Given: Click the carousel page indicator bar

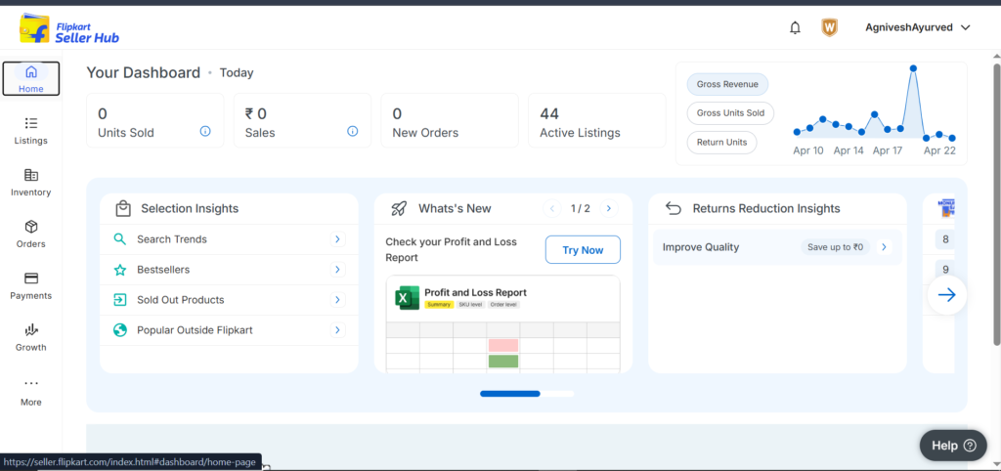Looking at the screenshot, I should coord(527,394).
